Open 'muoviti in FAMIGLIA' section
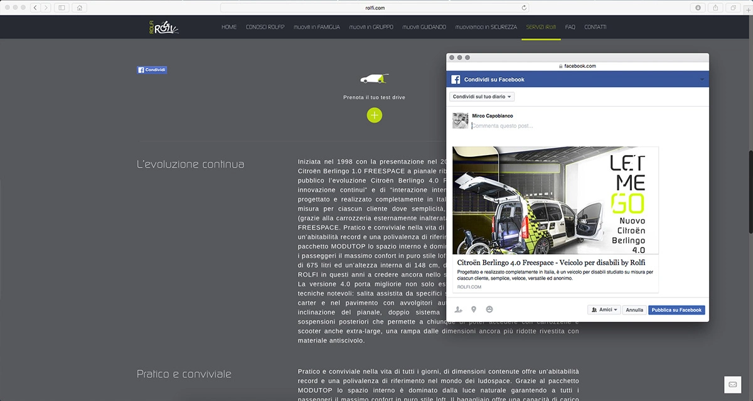The image size is (753, 401). pos(317,27)
